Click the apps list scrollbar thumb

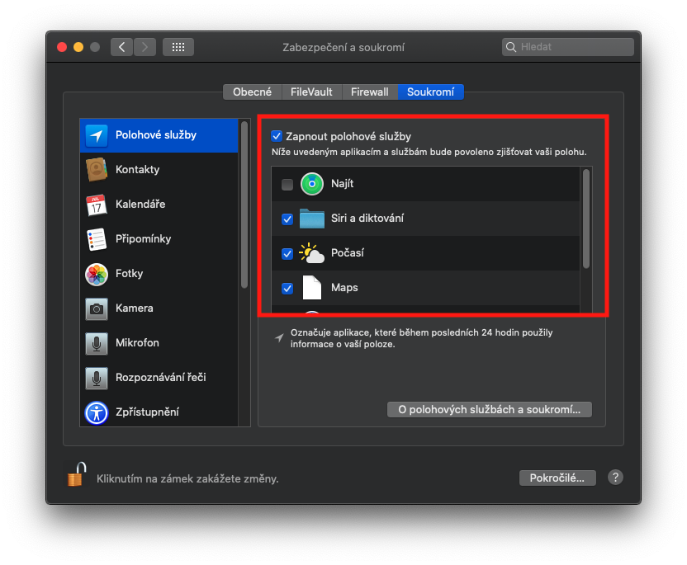pyautogui.click(x=585, y=219)
